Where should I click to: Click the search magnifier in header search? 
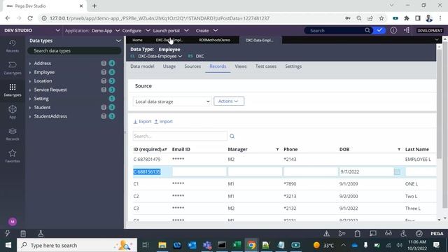coord(367,30)
